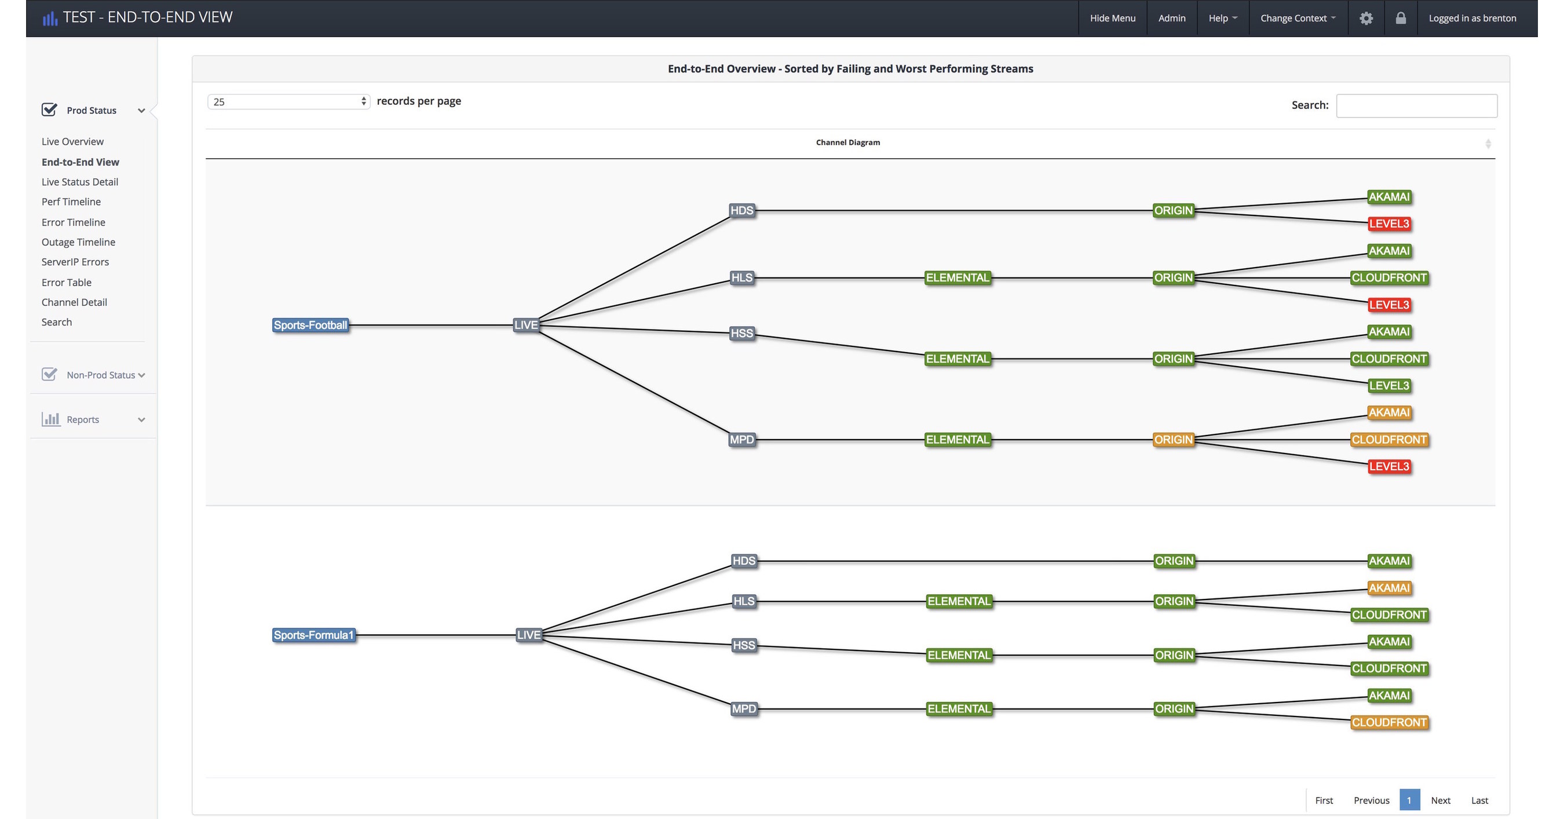Go to Next page
The image size is (1564, 819).
1440,800
